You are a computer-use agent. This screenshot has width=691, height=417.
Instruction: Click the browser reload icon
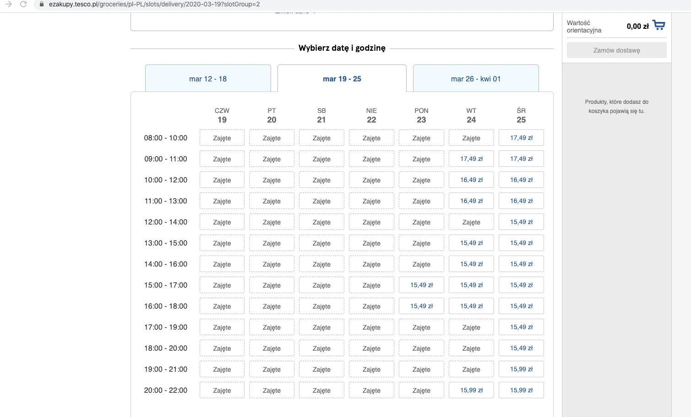click(23, 4)
